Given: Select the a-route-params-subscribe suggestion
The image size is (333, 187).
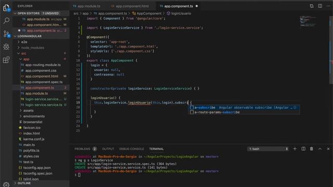Looking at the screenshot, I should tap(244, 112).
